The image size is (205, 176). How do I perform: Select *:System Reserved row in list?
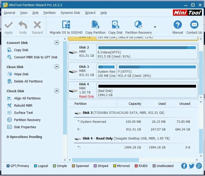[133, 122]
